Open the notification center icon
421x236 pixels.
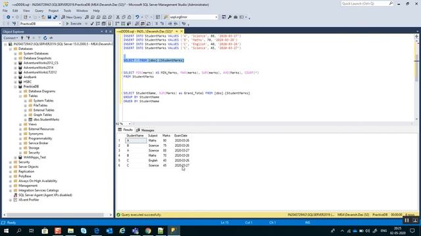click(x=412, y=231)
